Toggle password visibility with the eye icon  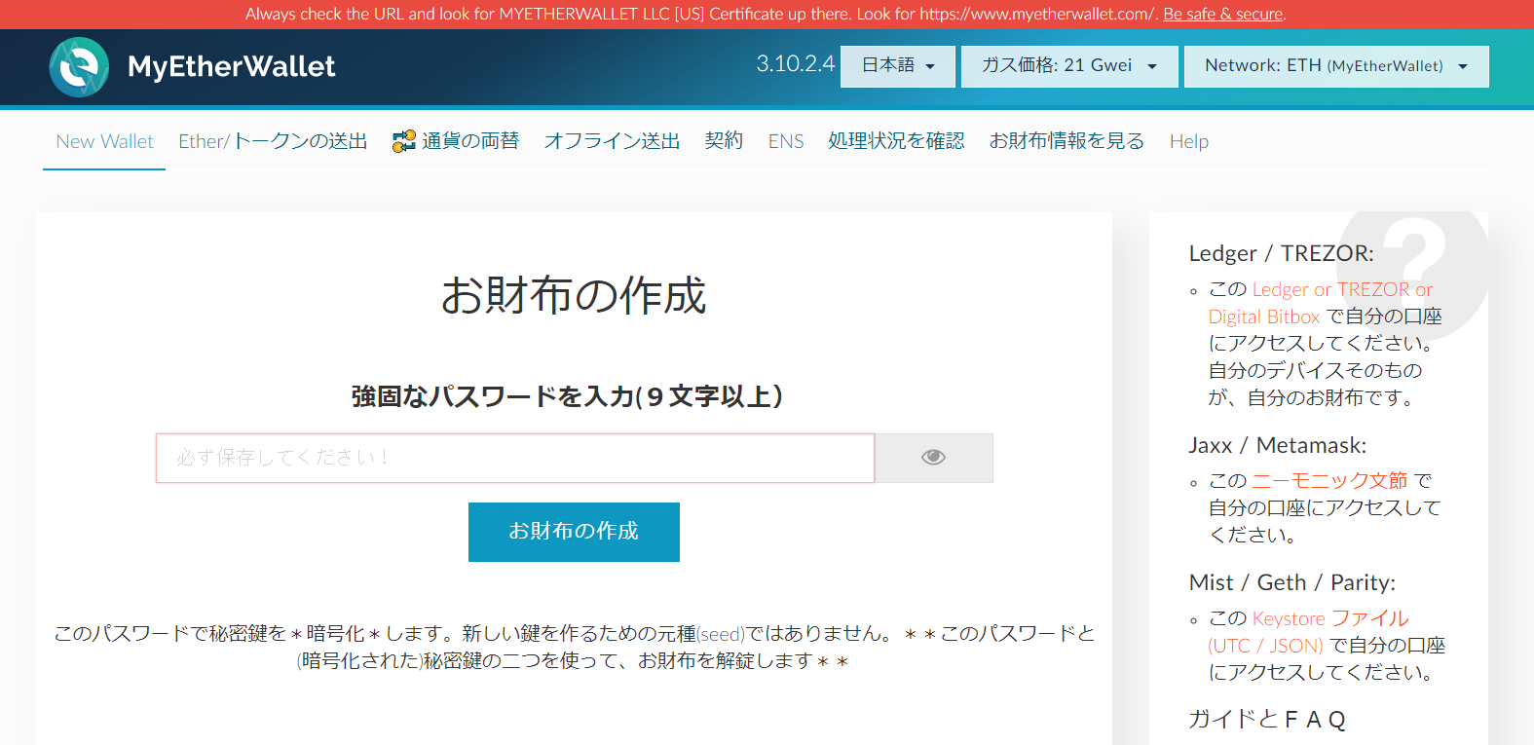933,458
